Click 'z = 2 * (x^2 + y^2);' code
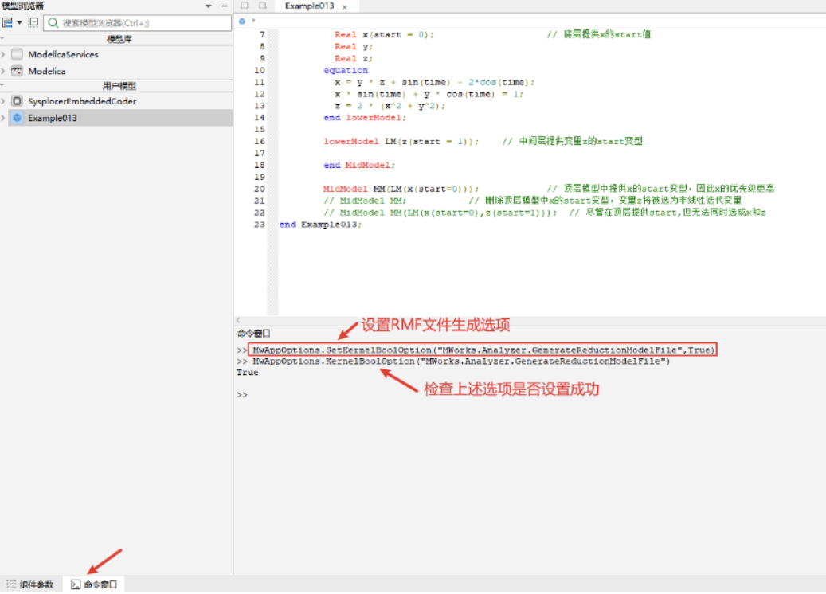 coord(390,107)
